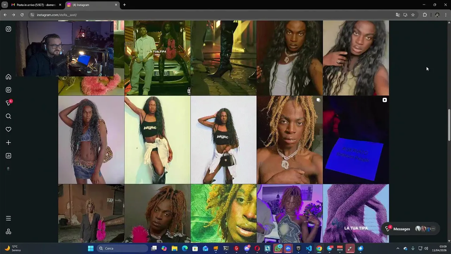
Task: Open the dashboard insights chart icon
Action: pos(8,156)
